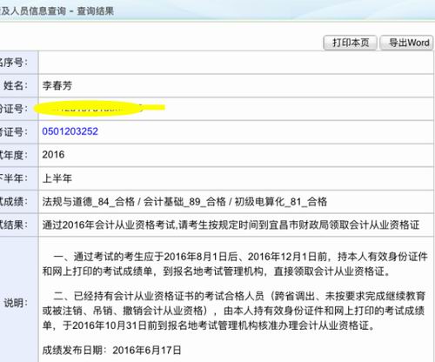435x362 pixels.
Task: Click the 会计基础_89_合格 score text
Action: pos(184,202)
